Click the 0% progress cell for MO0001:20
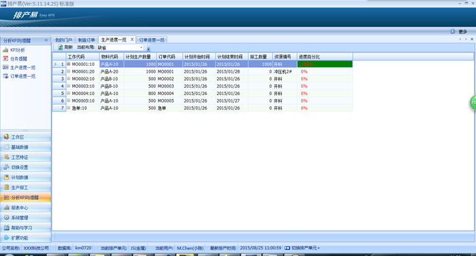Viewport: 476px width, 256px height. coord(325,71)
